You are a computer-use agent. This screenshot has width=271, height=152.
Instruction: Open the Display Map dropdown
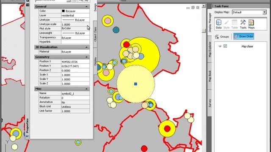[264, 12]
